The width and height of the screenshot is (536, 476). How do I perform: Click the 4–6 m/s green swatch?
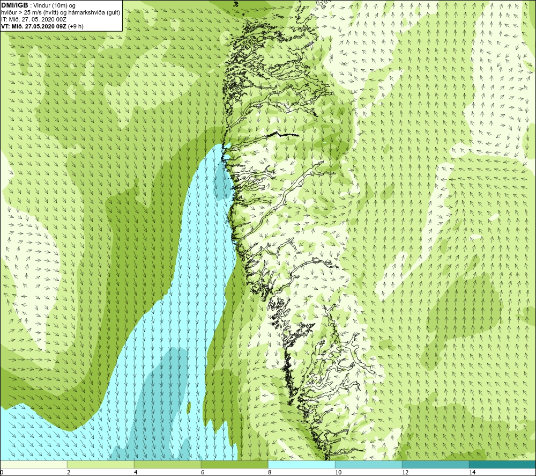167,464
